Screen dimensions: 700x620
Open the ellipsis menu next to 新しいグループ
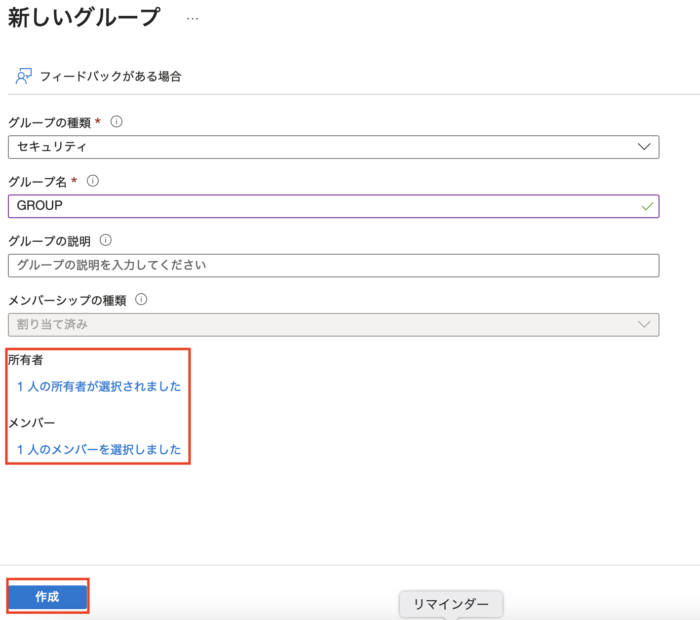coord(192,19)
